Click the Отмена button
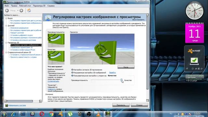208x117 pixels. tap(139, 105)
